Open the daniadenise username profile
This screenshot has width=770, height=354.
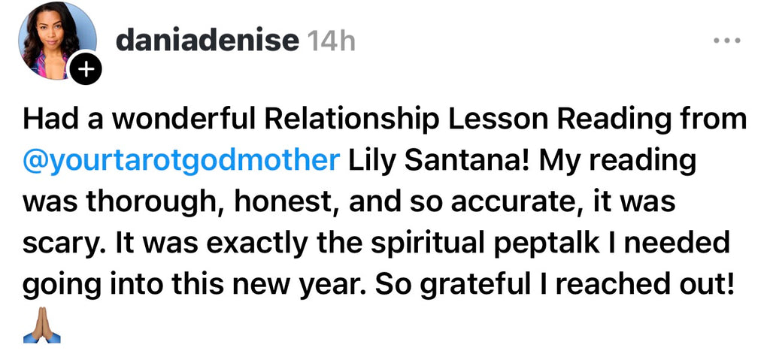pyautogui.click(x=208, y=41)
